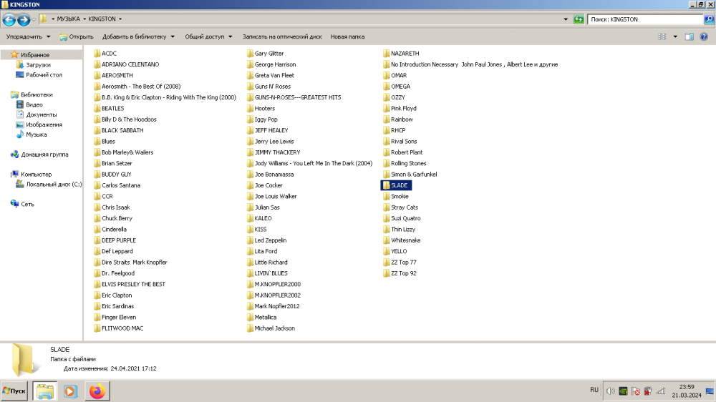The width and height of the screenshot is (716, 402).
Task: Click the network signal tray icon
Action: (660, 391)
